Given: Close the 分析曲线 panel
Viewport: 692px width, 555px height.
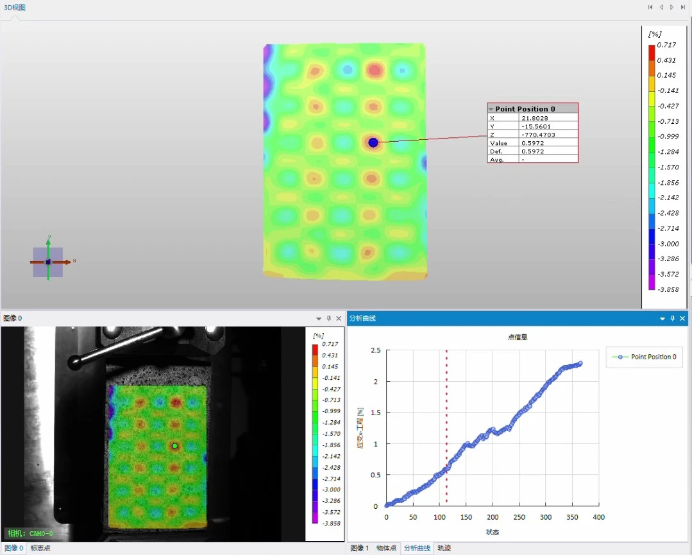Looking at the screenshot, I should 682,318.
